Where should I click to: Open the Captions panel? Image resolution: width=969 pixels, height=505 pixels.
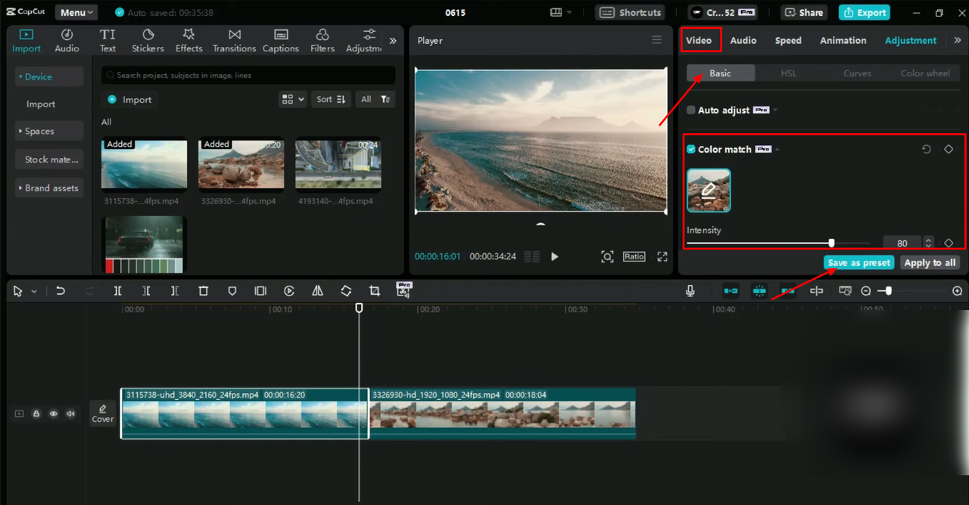tap(281, 41)
